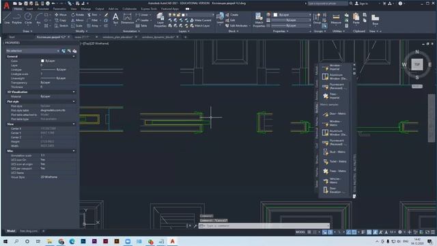Activate the Stretch command
Image resolution: width=437 pixels, height=246 pixels.
[x=61, y=26]
